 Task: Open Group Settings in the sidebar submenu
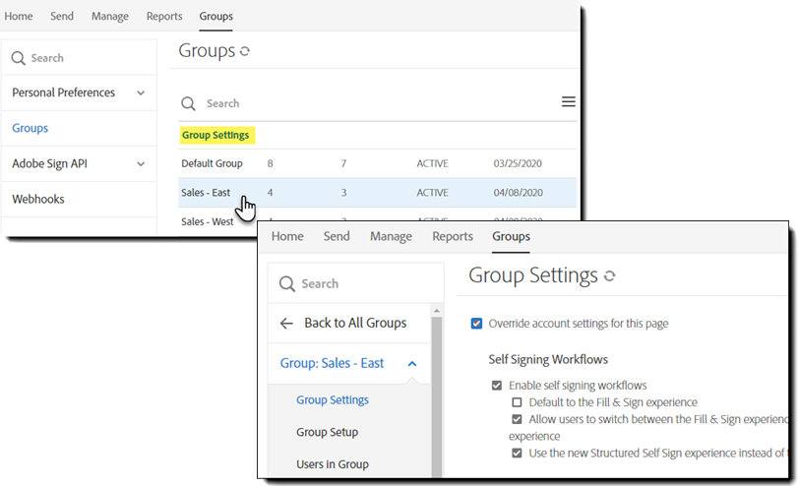[x=333, y=400]
